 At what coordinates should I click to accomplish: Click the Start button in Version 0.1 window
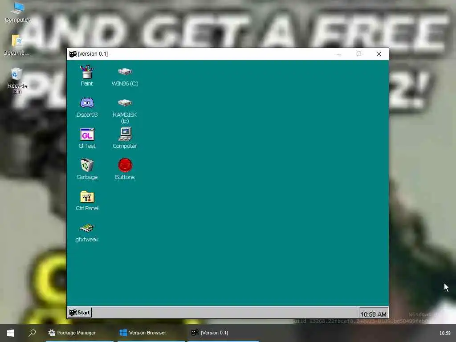tap(80, 313)
